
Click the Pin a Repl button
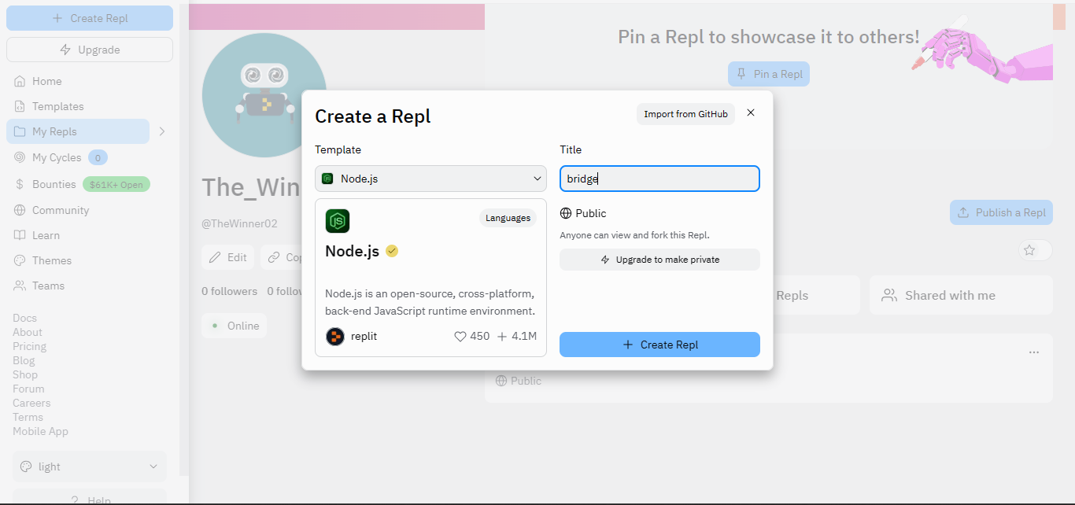click(769, 74)
